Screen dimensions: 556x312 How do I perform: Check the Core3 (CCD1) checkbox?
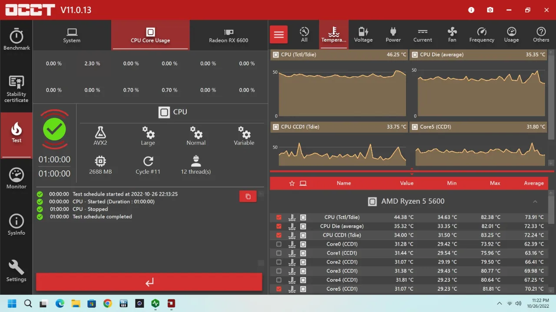[279, 271]
